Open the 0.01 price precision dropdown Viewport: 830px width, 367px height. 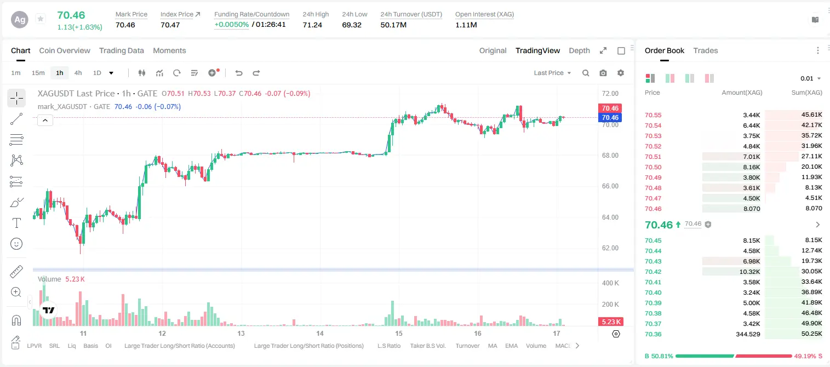tap(810, 78)
